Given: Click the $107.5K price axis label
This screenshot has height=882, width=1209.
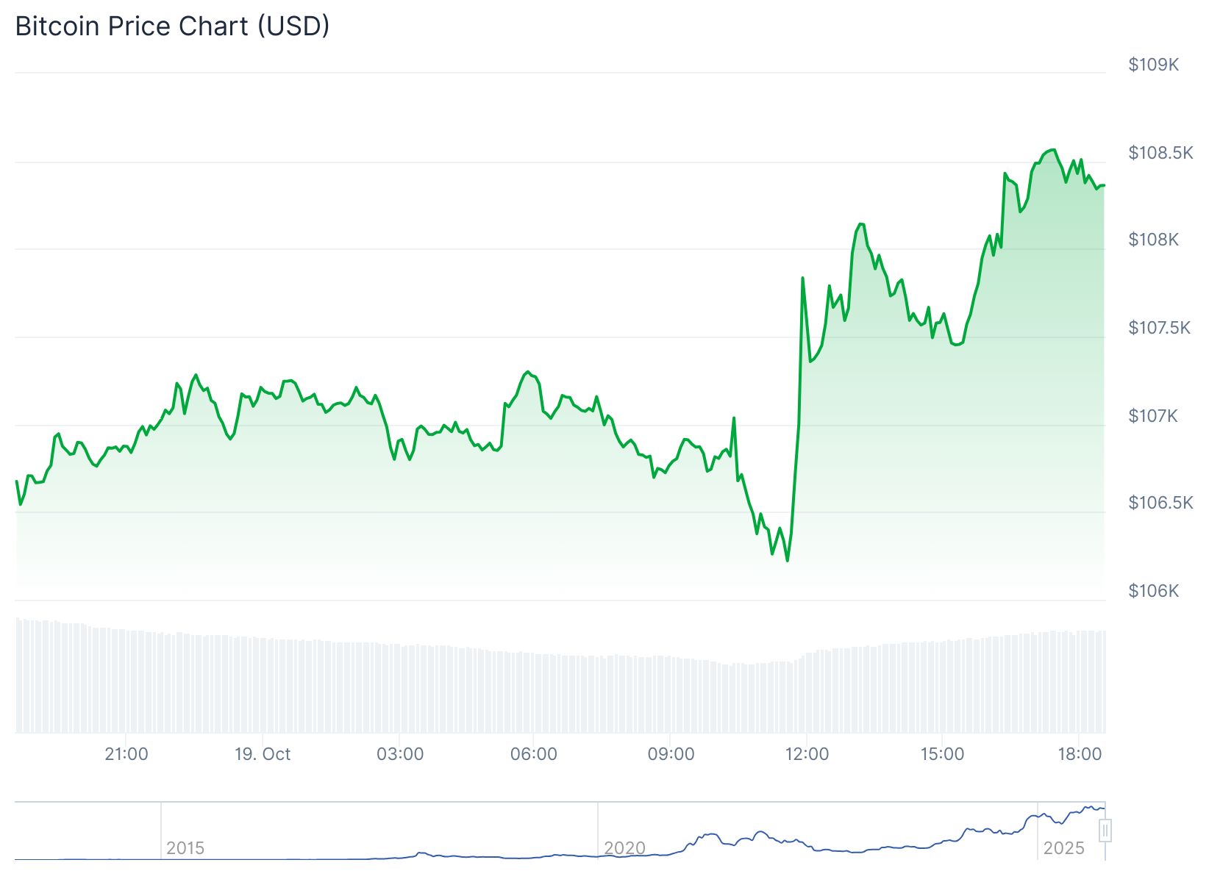Looking at the screenshot, I should 1159,328.
